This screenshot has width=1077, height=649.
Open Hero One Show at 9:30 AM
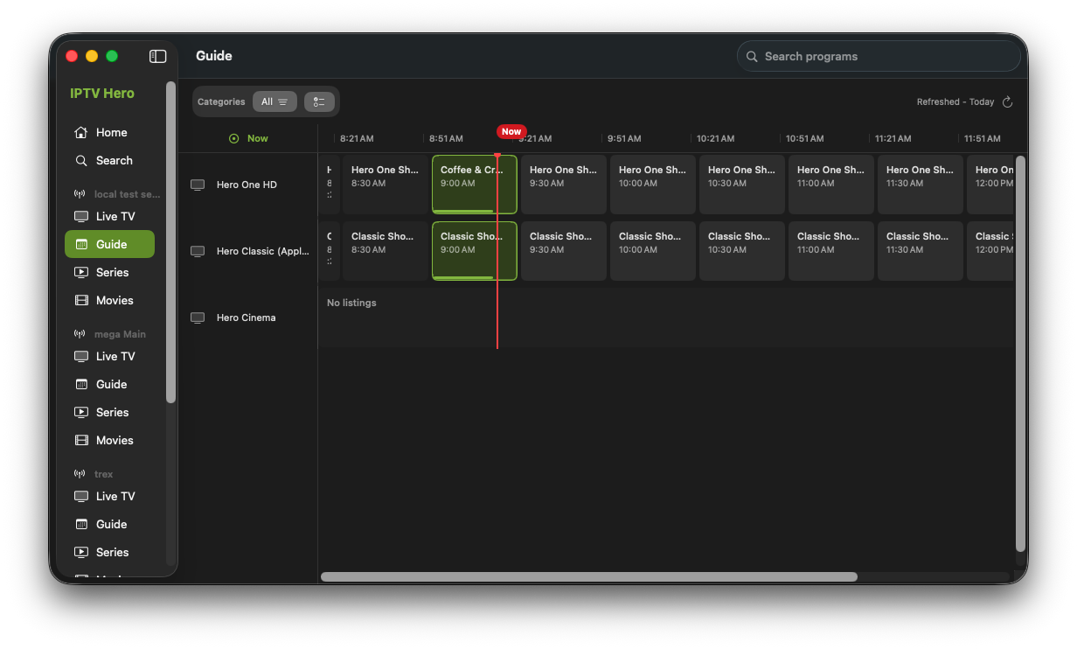564,185
